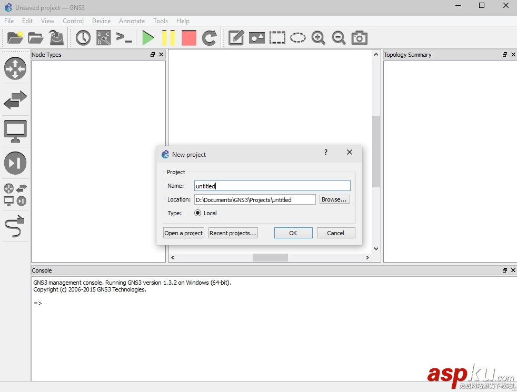Browse end devices monitor icon
Screen dimensions: 517x392
15,132
